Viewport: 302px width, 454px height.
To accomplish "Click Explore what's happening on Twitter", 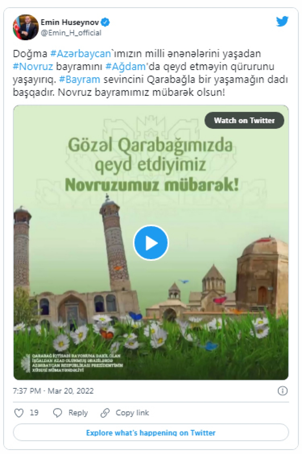I will coord(151,433).
